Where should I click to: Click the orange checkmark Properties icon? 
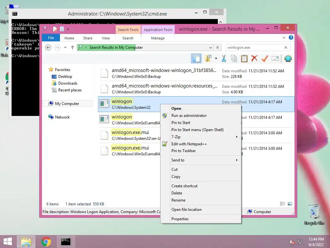point(265,58)
